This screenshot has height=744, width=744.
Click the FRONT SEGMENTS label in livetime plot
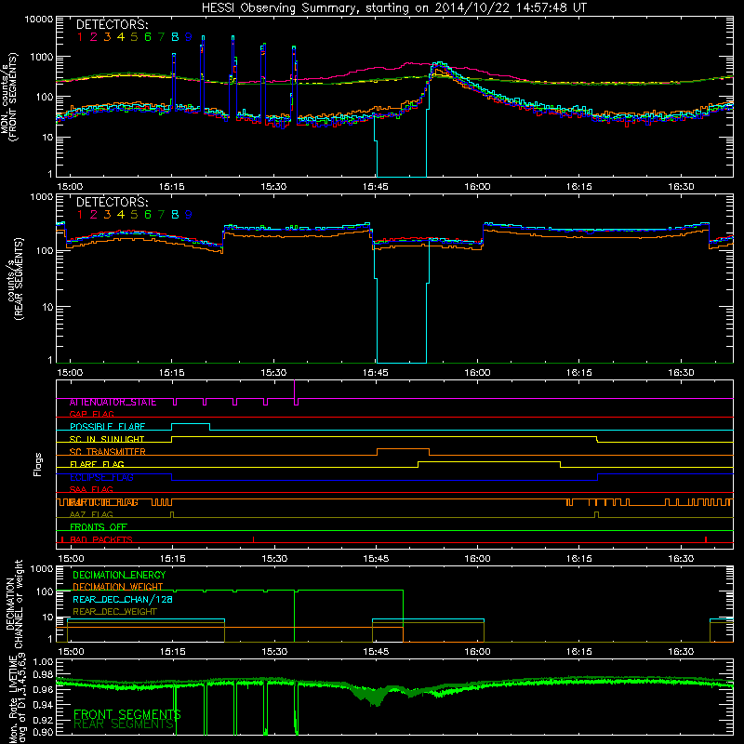click(127, 714)
